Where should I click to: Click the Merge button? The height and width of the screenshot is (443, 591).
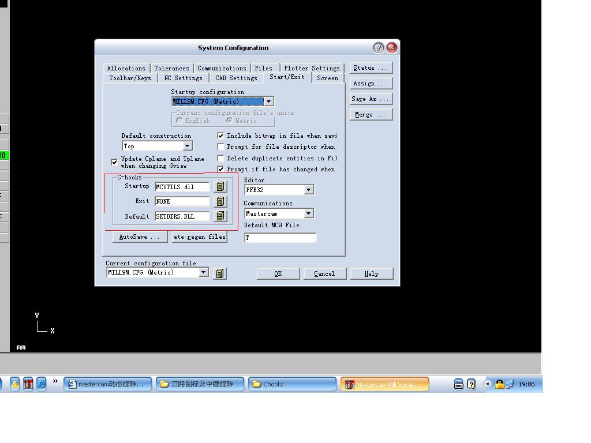tap(371, 114)
